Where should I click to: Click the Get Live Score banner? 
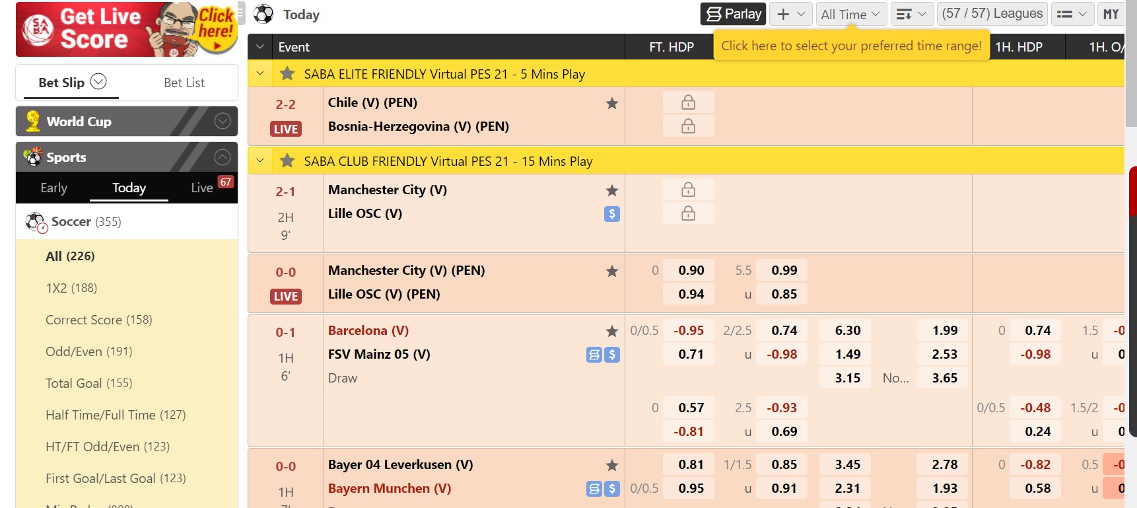coord(127,29)
